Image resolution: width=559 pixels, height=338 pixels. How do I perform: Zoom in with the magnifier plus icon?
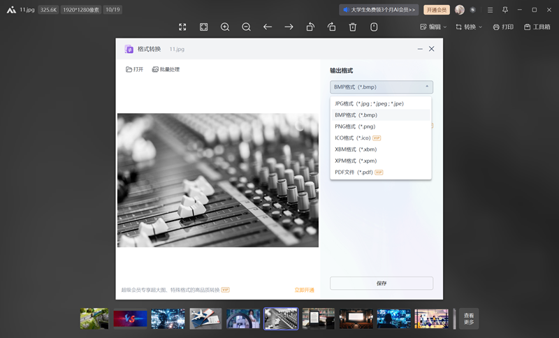click(x=225, y=27)
